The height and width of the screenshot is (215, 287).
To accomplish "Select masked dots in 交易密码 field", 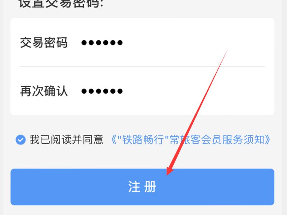I will (x=102, y=43).
